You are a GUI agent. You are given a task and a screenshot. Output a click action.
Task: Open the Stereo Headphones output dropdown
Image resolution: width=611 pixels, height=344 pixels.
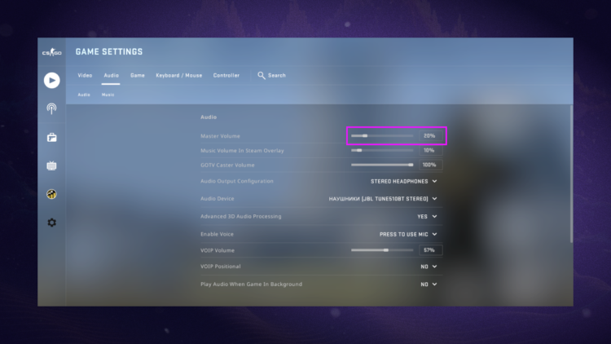[404, 181]
